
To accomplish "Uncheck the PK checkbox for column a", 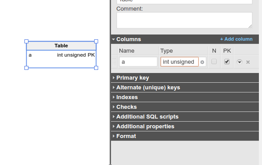I will click(x=227, y=61).
